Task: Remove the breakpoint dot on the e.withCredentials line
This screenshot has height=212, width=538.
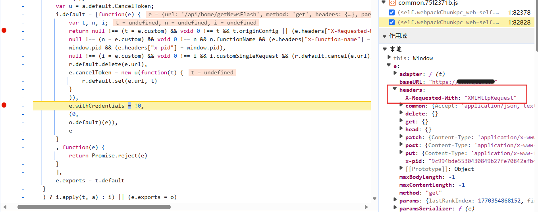Action: [x=4, y=105]
